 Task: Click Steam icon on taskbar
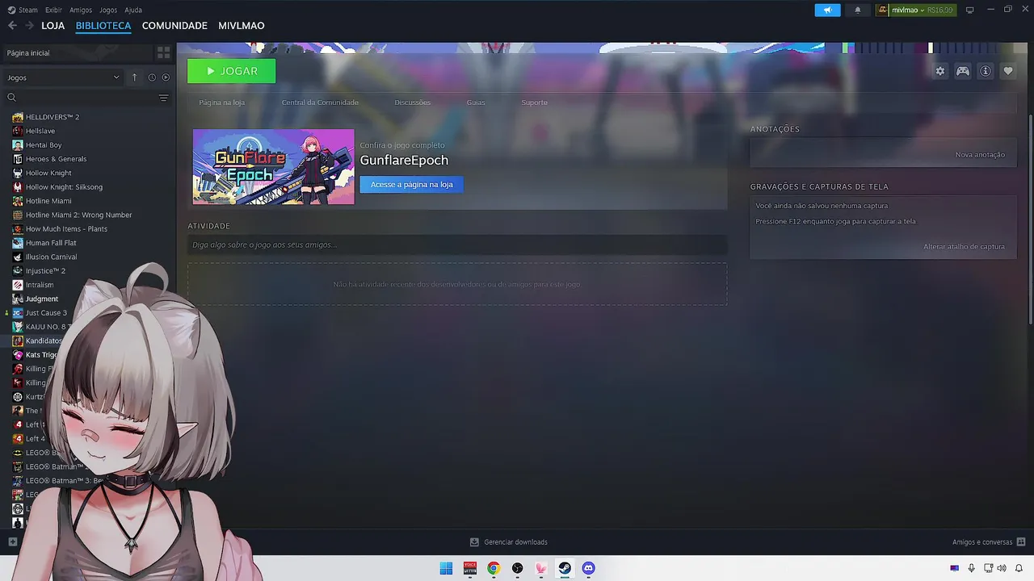point(565,568)
